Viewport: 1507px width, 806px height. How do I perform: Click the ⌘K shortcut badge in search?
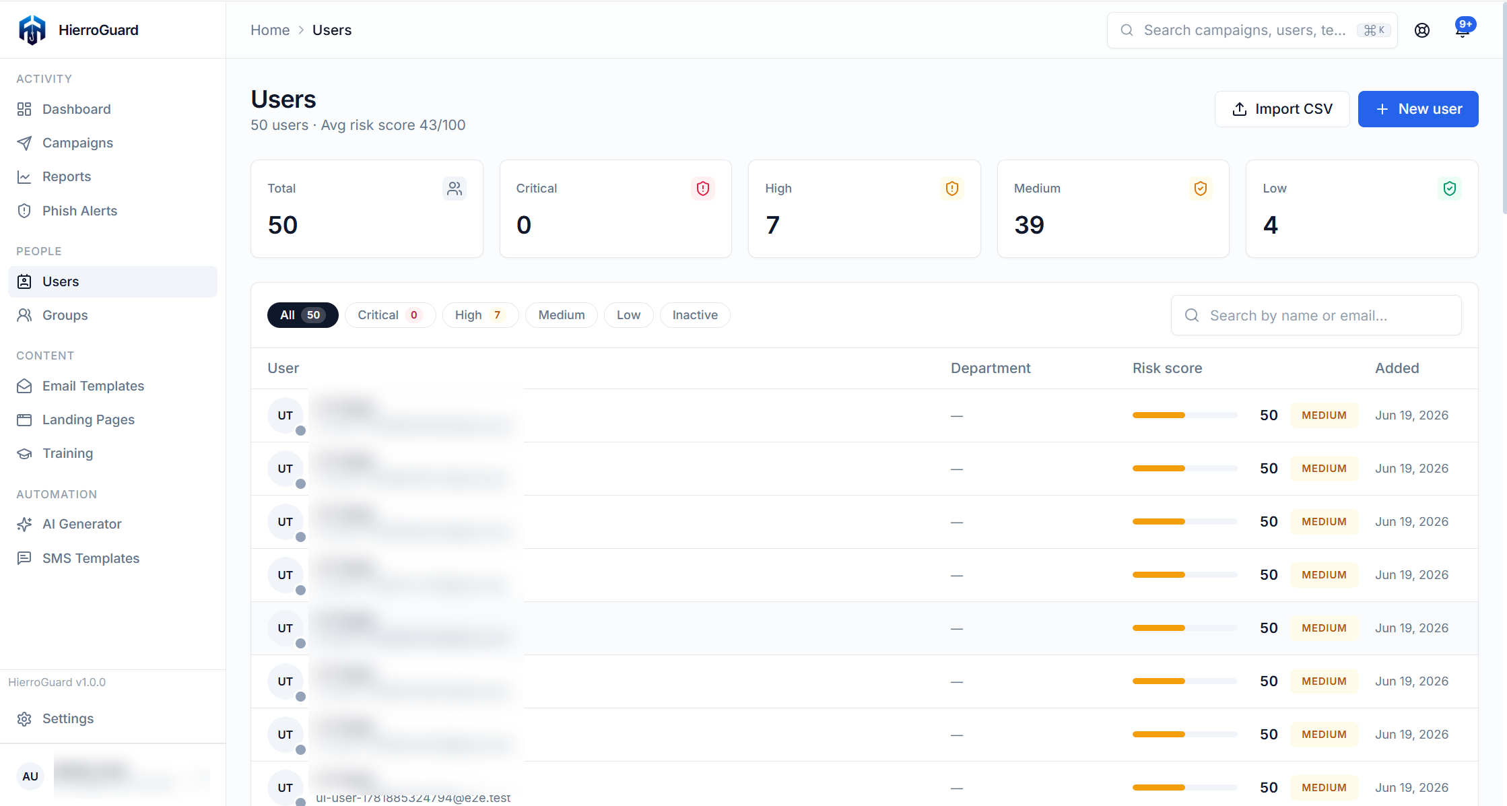point(1374,30)
